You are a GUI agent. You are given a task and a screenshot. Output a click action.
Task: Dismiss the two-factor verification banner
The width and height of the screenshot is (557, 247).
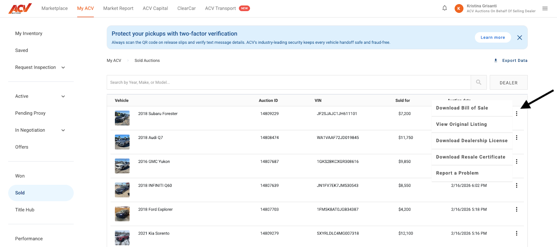coord(519,38)
